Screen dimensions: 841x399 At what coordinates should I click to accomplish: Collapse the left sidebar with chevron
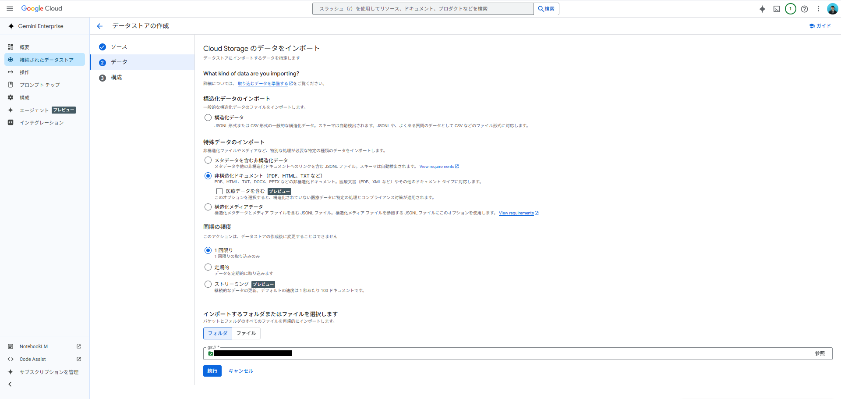click(10, 385)
